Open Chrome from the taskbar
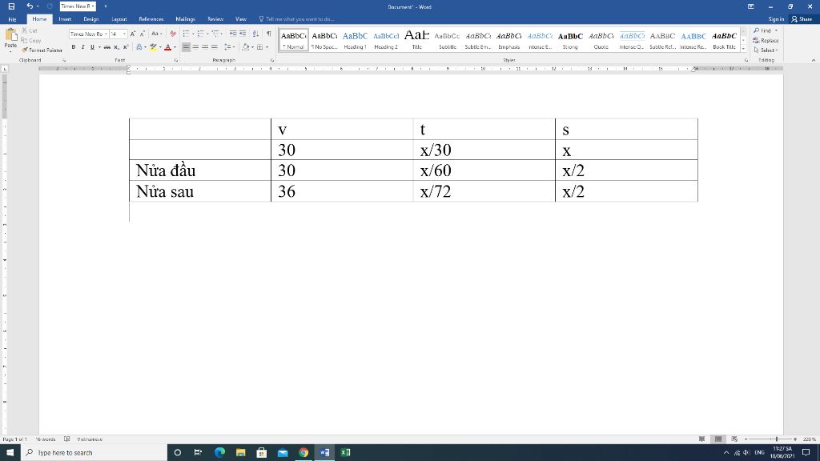This screenshot has height=461, width=820. pos(303,453)
